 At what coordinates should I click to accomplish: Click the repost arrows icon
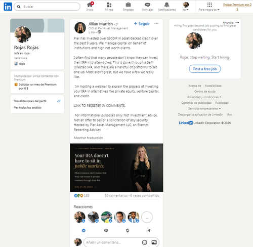click(128, 230)
